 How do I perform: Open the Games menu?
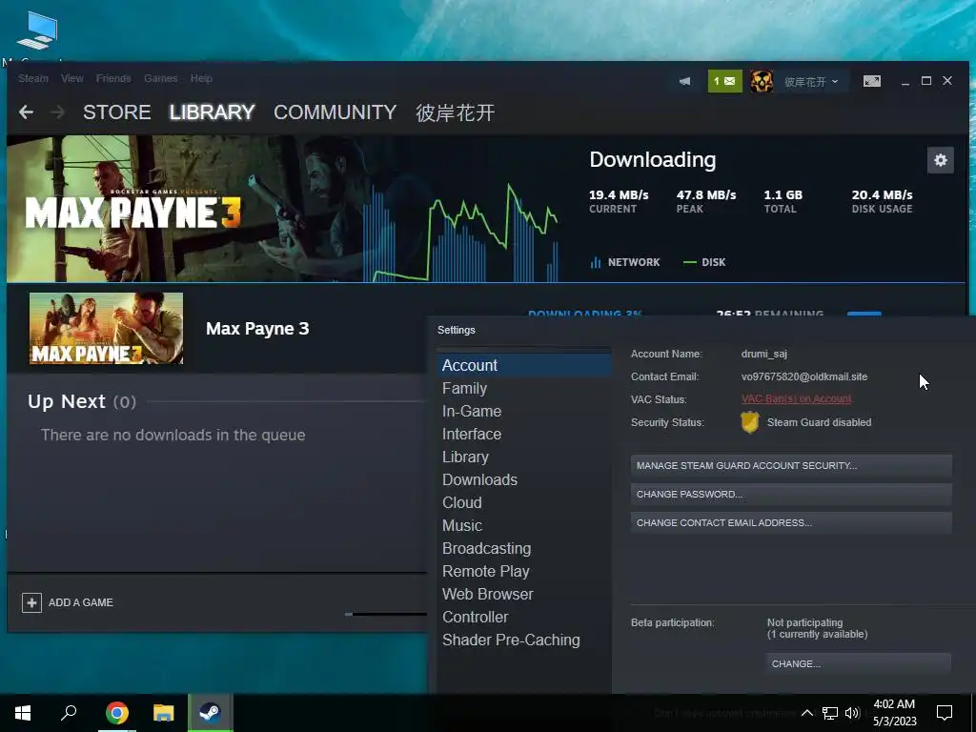[x=160, y=78]
